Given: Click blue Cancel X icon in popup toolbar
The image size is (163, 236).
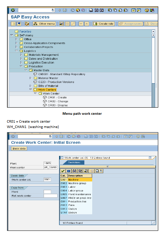Looking at the screenshot, I should click(x=69, y=171).
